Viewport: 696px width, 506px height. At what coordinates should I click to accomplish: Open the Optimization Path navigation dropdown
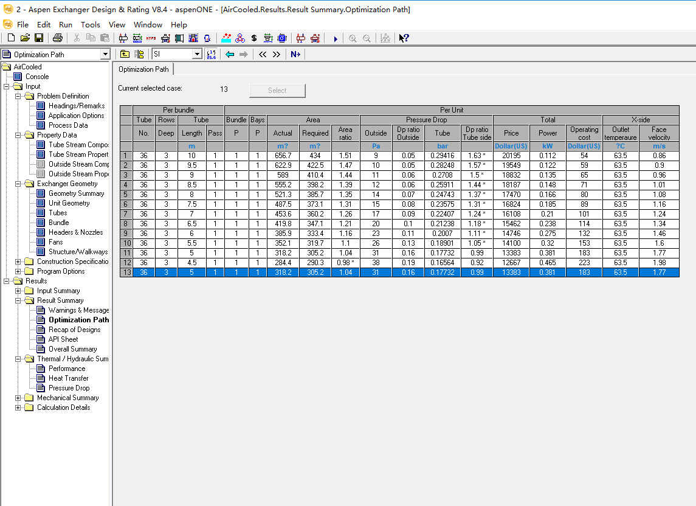105,54
